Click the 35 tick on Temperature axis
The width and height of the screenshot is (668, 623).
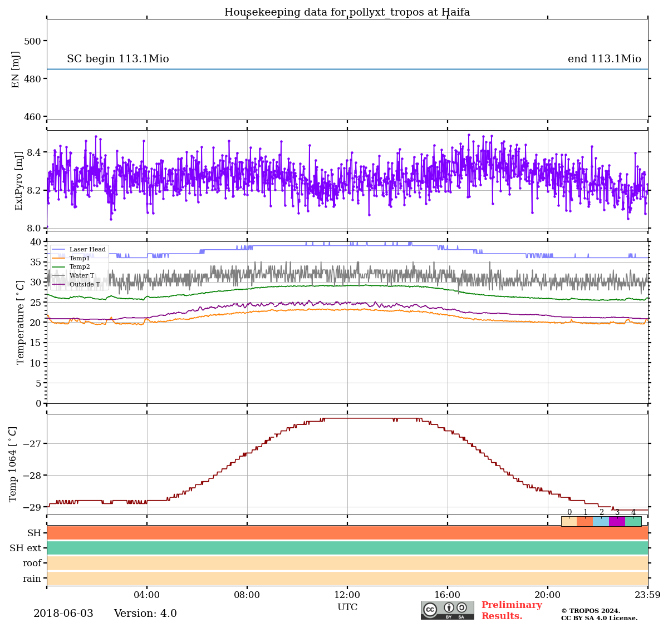(36, 262)
